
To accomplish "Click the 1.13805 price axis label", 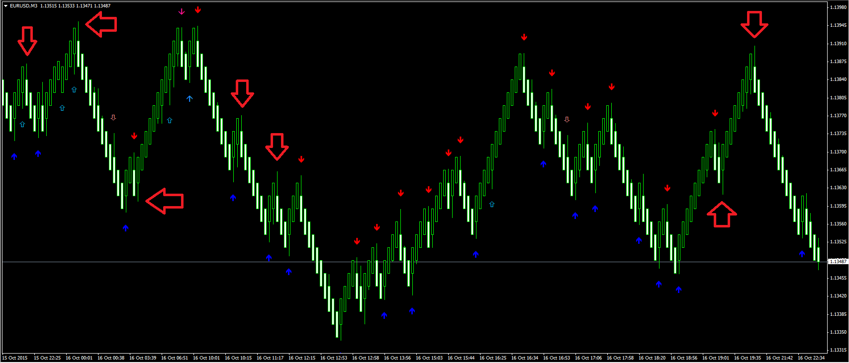I will tap(838, 98).
